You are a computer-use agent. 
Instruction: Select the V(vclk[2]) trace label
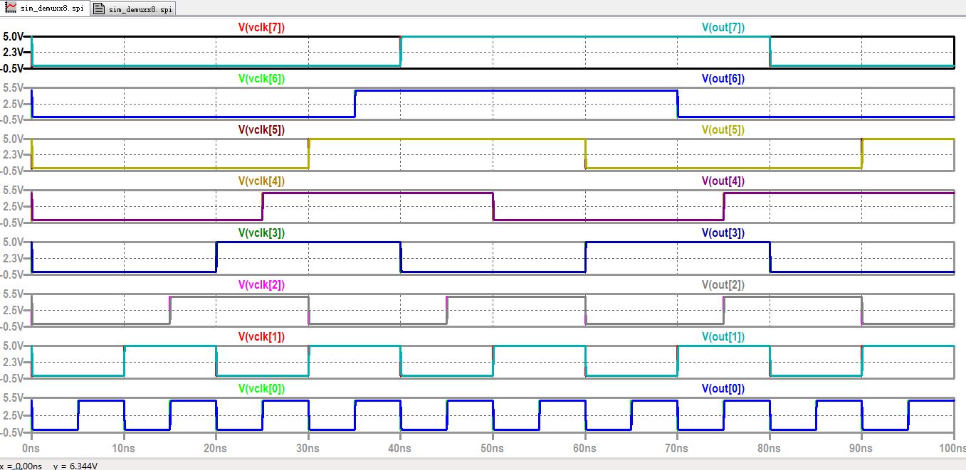pyautogui.click(x=261, y=285)
